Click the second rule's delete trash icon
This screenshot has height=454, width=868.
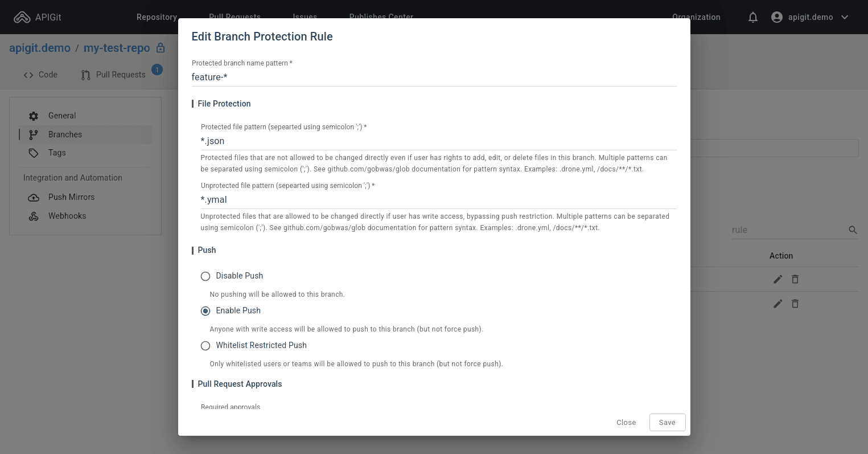(x=795, y=304)
